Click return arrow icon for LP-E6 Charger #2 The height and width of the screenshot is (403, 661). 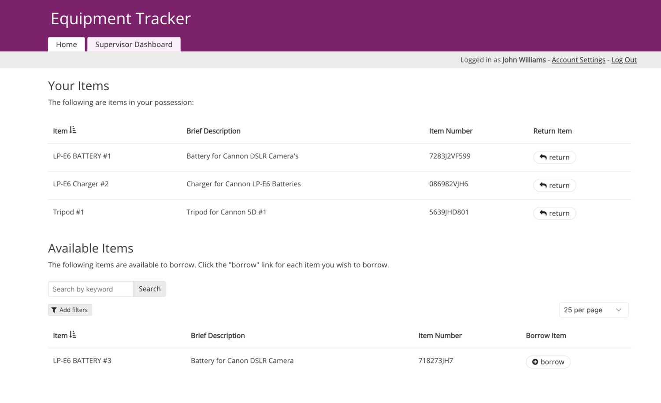pos(543,185)
